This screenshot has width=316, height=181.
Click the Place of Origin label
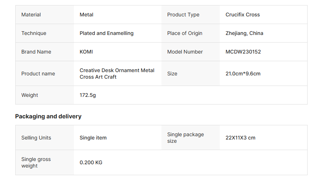tap(184, 33)
